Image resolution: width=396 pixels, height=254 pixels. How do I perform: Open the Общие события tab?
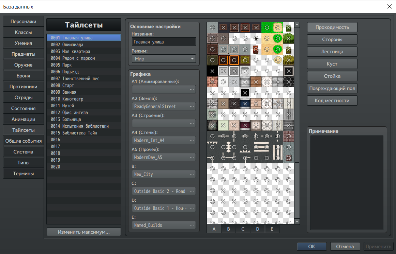point(23,141)
